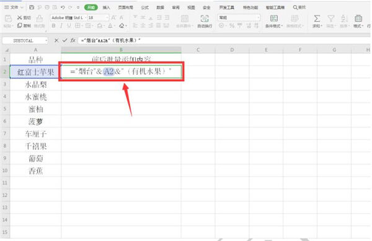Click the fx insert function icon
The height and width of the screenshot is (241, 372).
[73, 40]
